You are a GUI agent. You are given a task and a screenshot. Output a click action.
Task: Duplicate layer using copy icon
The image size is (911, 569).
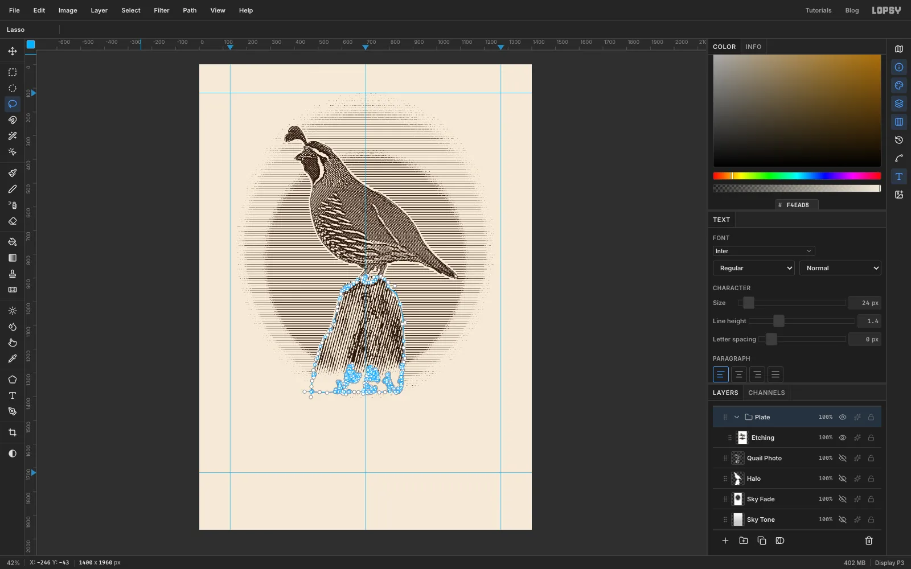(x=762, y=541)
